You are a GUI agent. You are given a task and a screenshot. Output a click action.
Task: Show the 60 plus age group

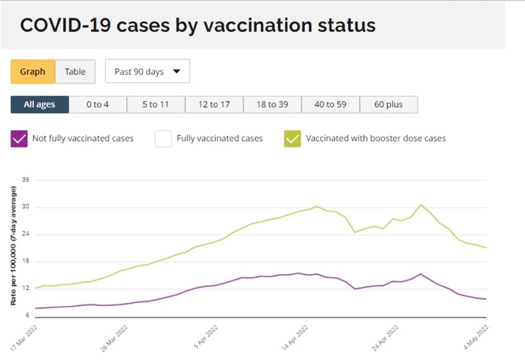(389, 104)
